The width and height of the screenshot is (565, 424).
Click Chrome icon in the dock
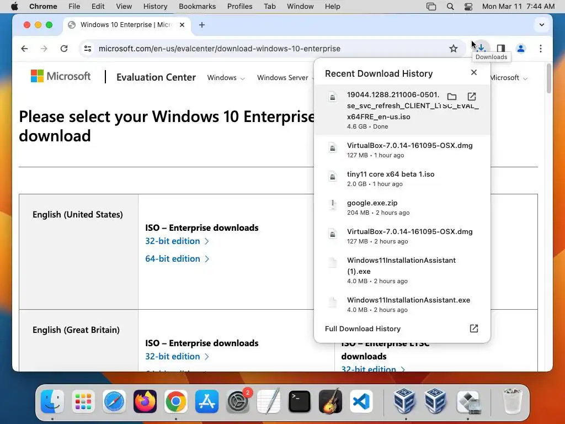pyautogui.click(x=176, y=401)
